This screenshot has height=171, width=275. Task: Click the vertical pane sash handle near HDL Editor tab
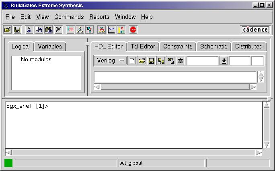pos(87,44)
